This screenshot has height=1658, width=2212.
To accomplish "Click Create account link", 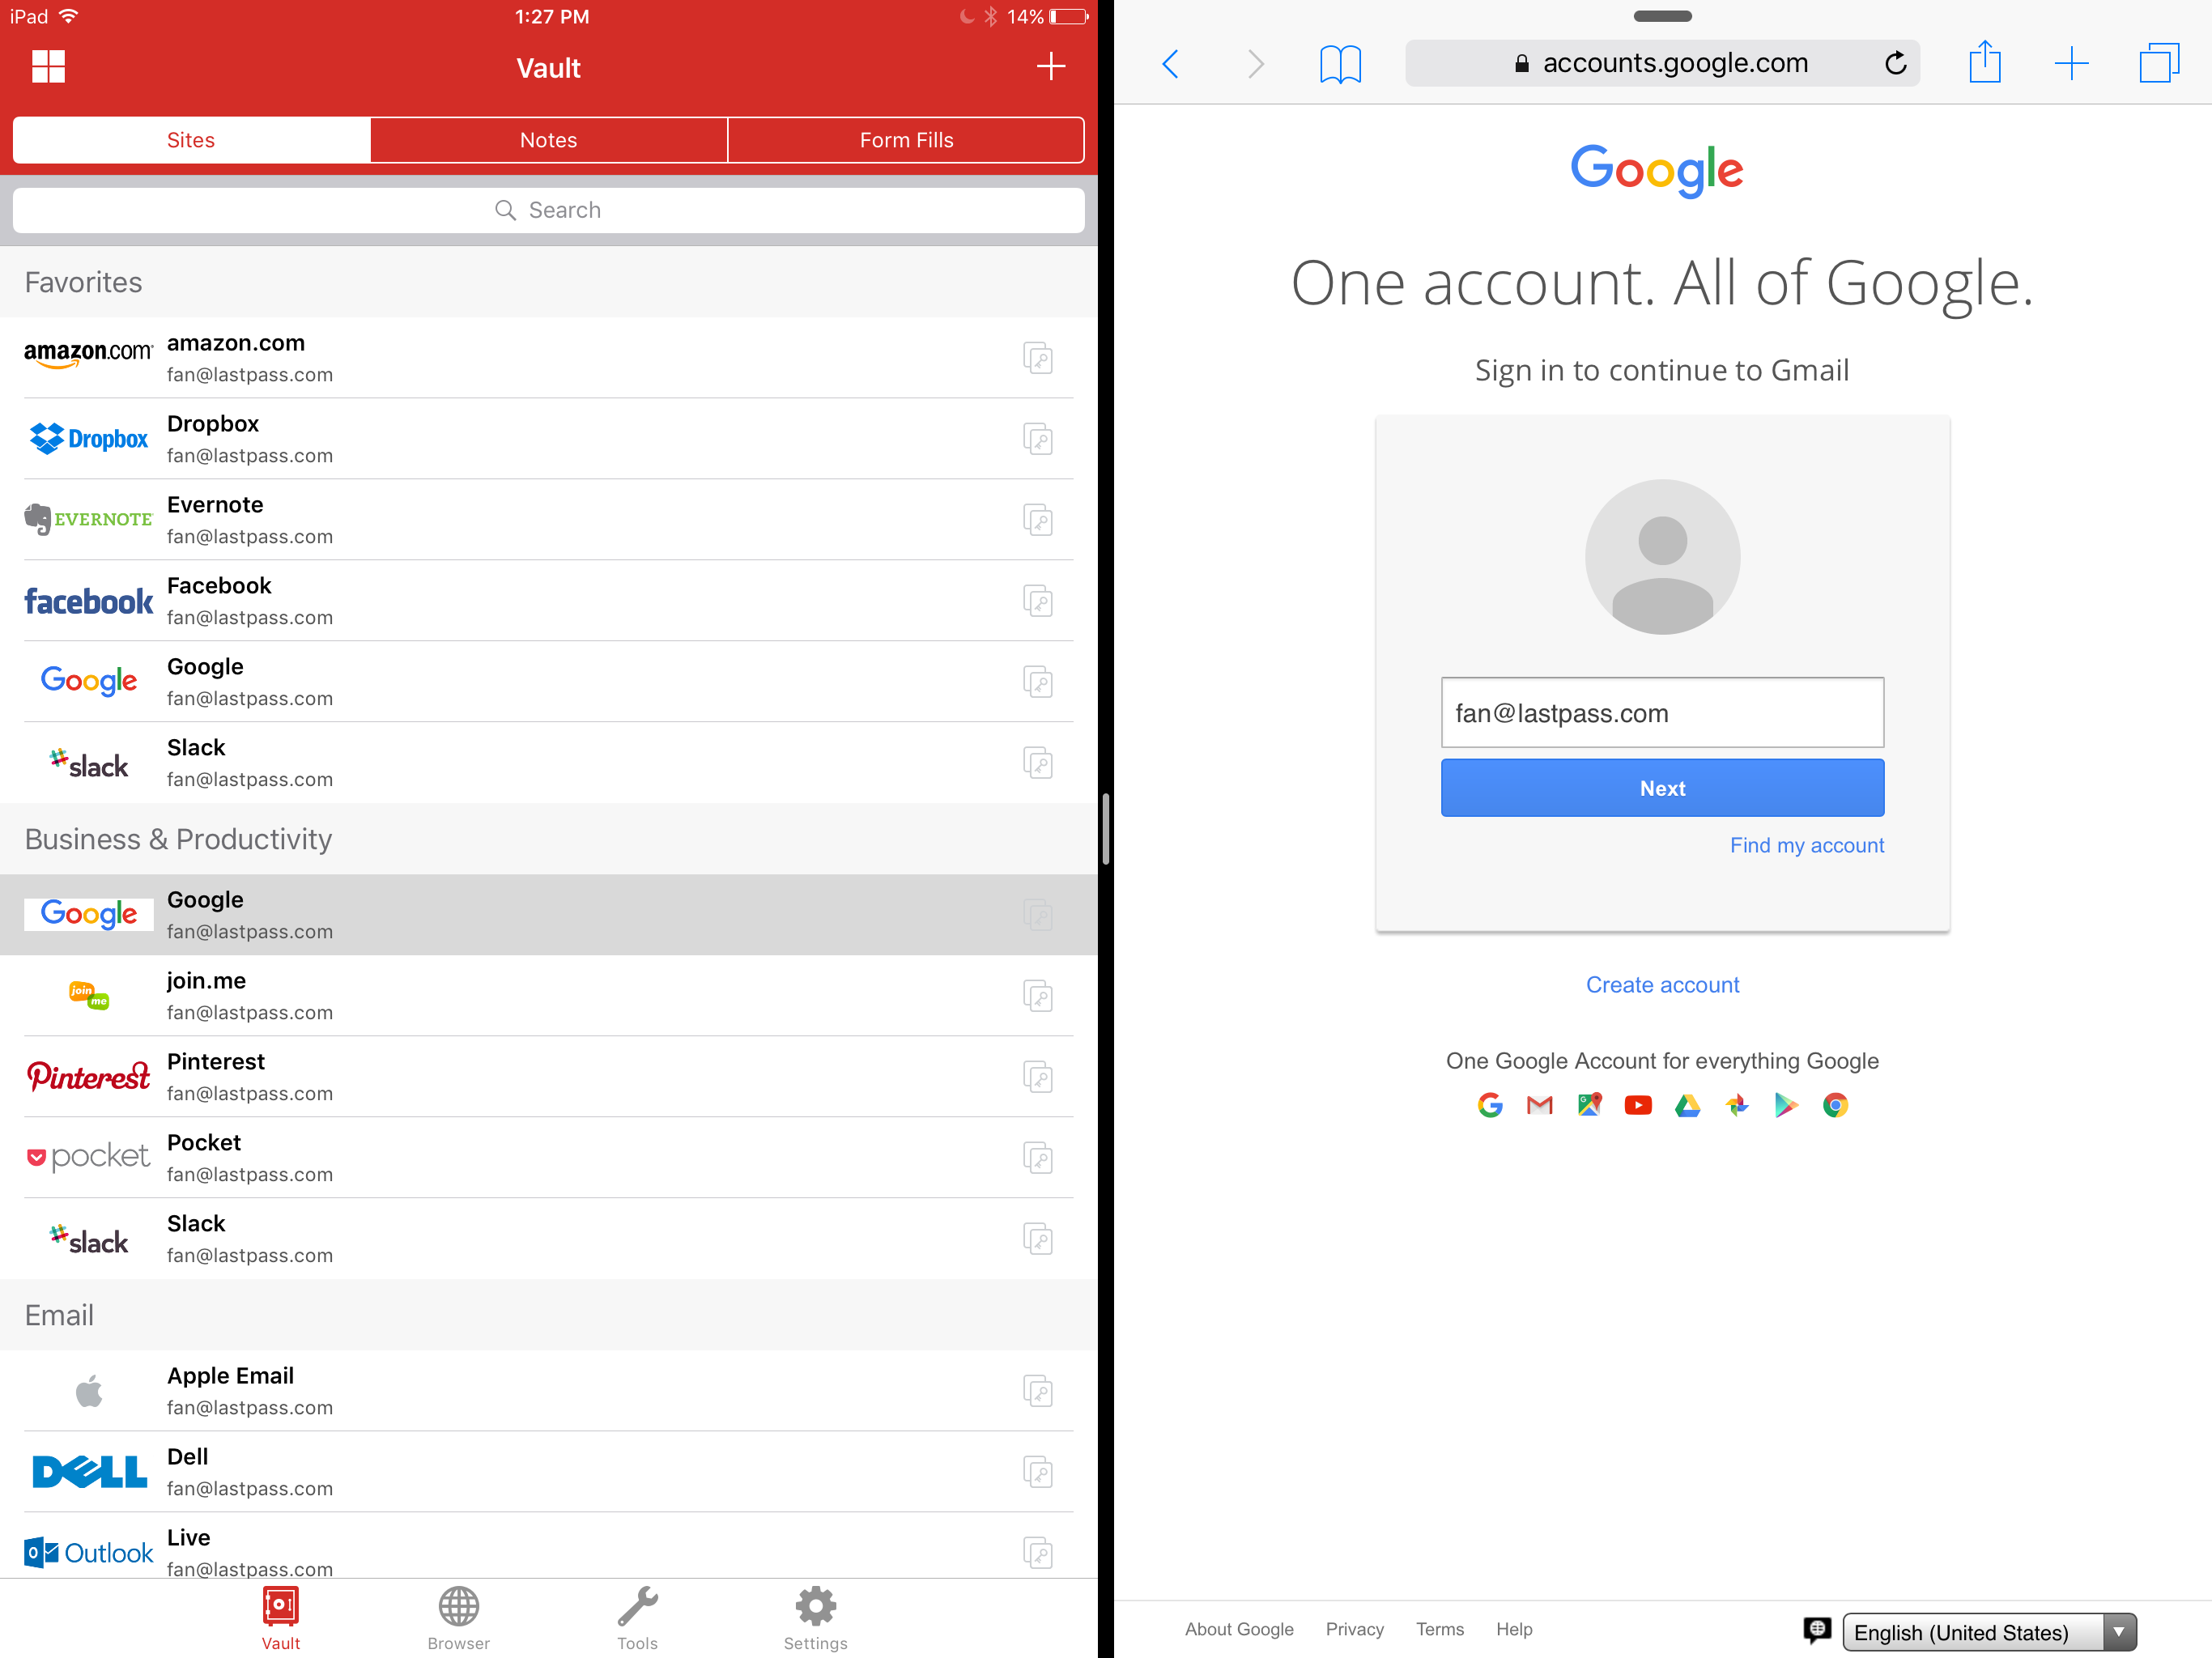I will tap(1662, 985).
